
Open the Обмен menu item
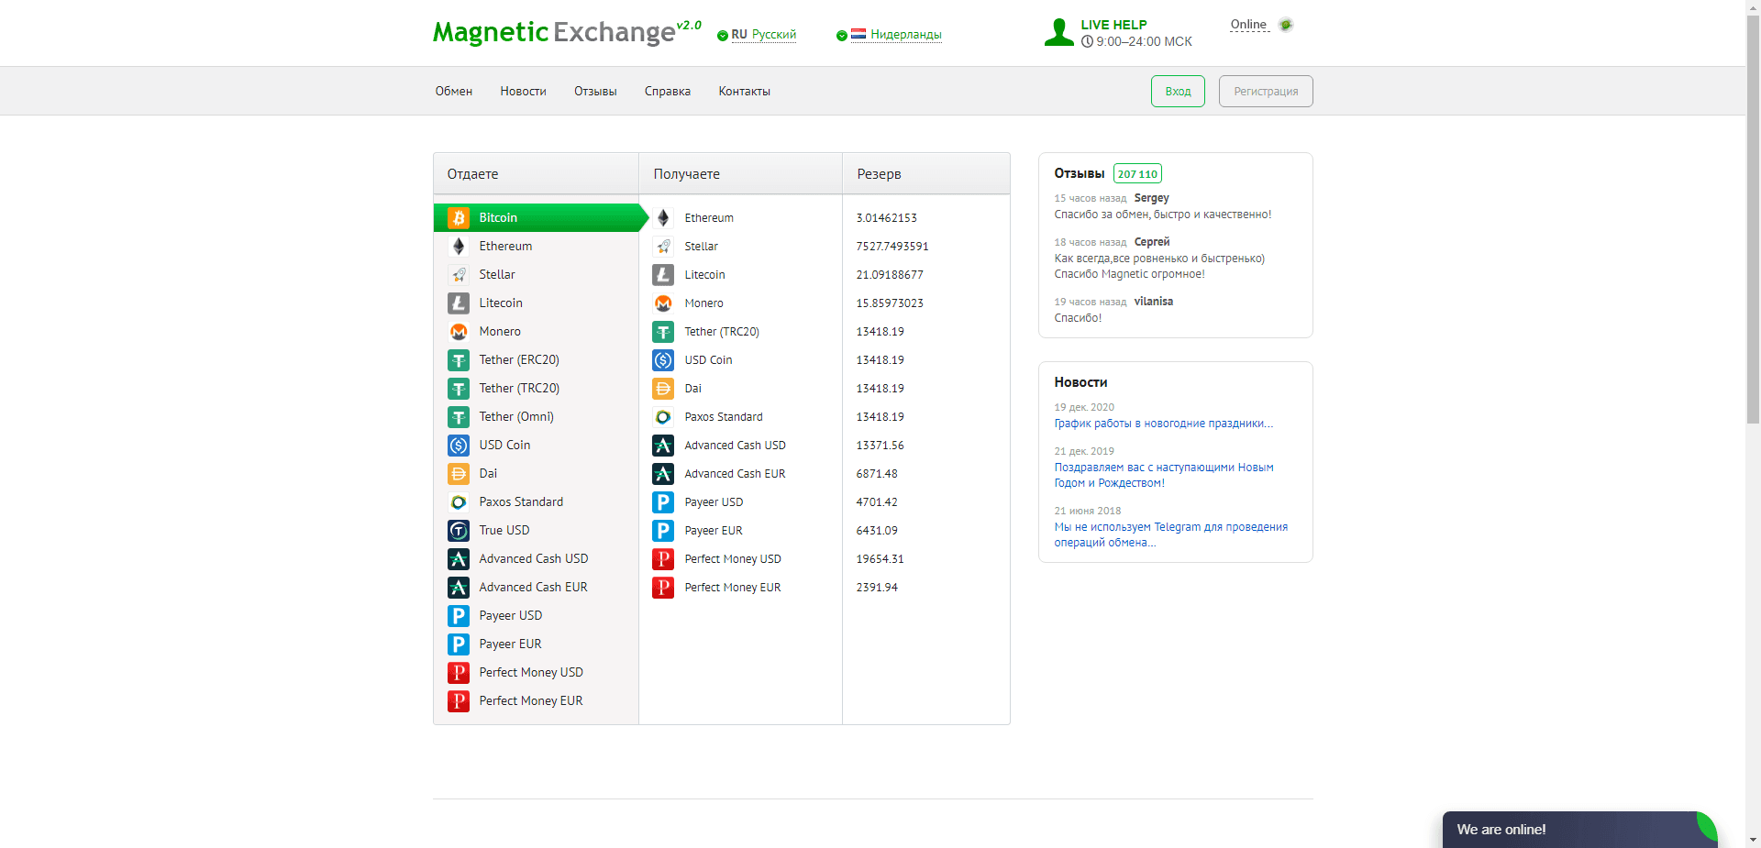(x=453, y=91)
